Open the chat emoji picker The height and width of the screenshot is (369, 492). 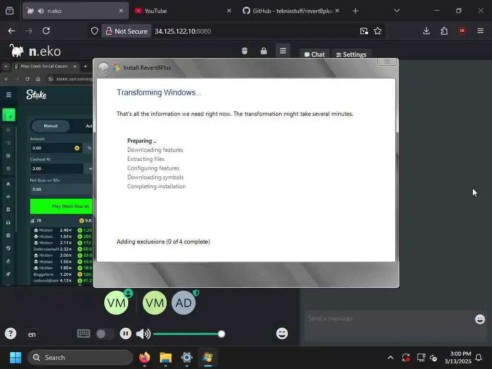point(480,319)
